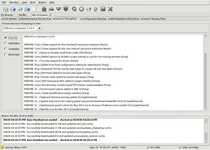
Task: Click the Open URL toolbar icon
Action: (x=20, y=9)
